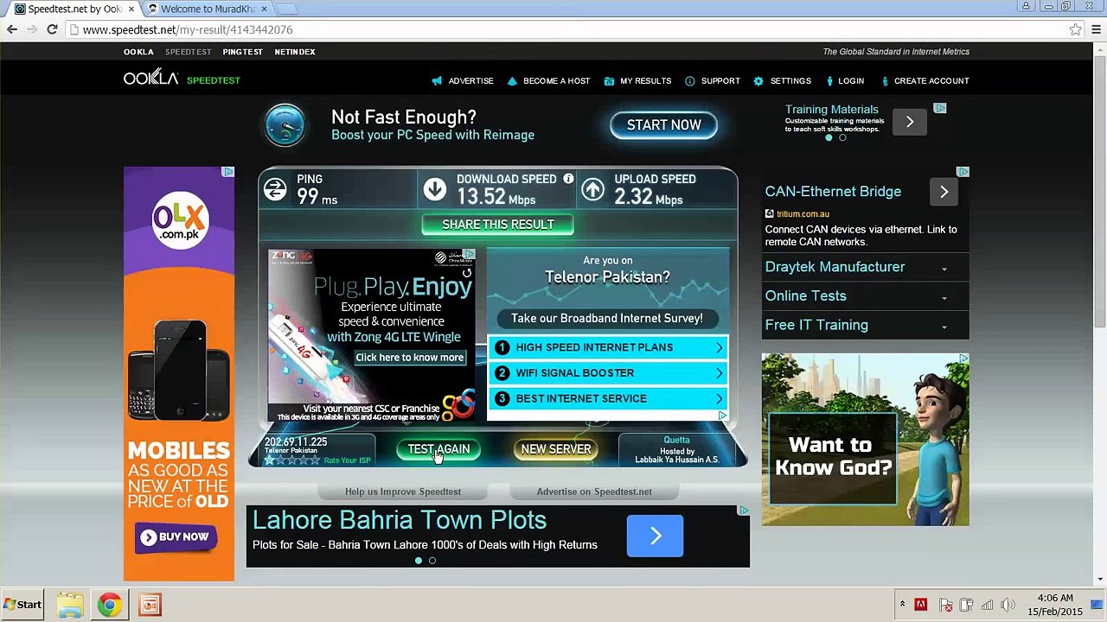Open the OOKLA top navigation item
This screenshot has height=622, width=1107.
pyautogui.click(x=138, y=52)
